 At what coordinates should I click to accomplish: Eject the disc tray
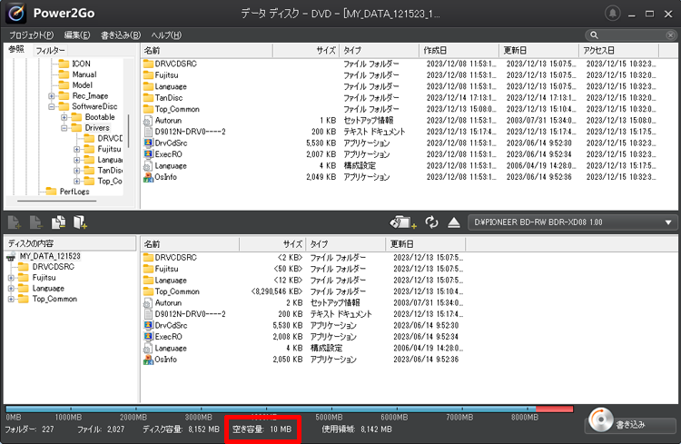pyautogui.click(x=454, y=222)
